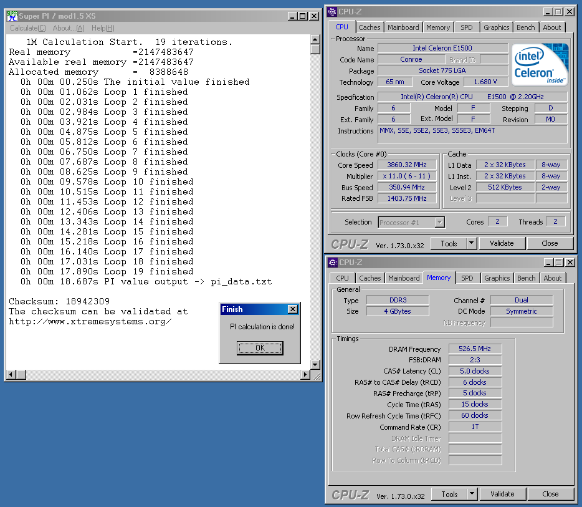
Task: Click Super PI vertical scrollbar up arrow
Action: click(x=315, y=39)
